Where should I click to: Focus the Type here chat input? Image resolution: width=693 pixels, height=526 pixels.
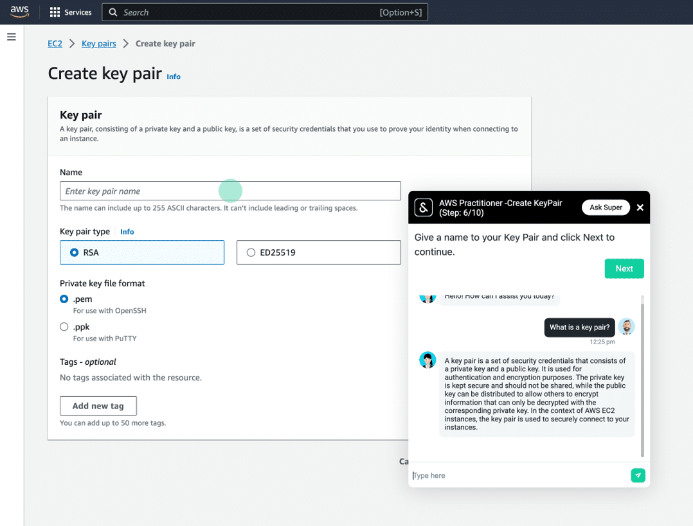(519, 476)
